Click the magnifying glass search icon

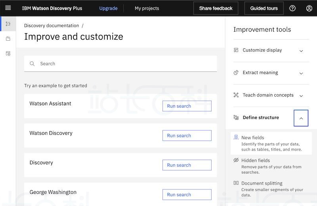tap(32, 64)
